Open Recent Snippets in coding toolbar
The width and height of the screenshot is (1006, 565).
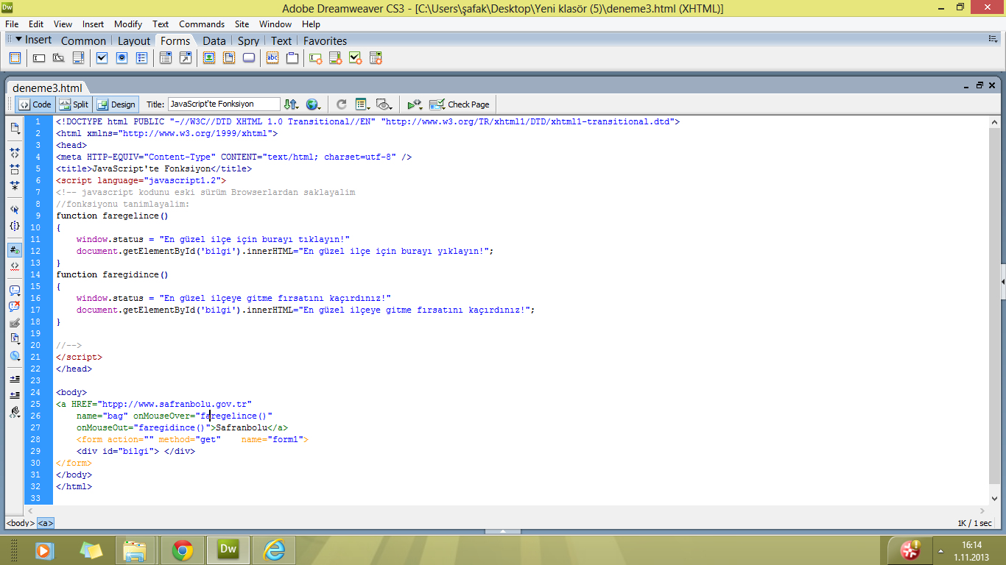(15, 339)
